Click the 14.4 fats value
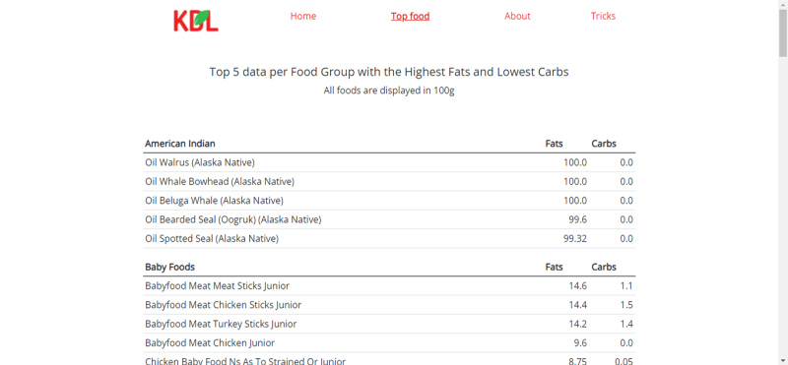This screenshot has width=788, height=365. (578, 305)
